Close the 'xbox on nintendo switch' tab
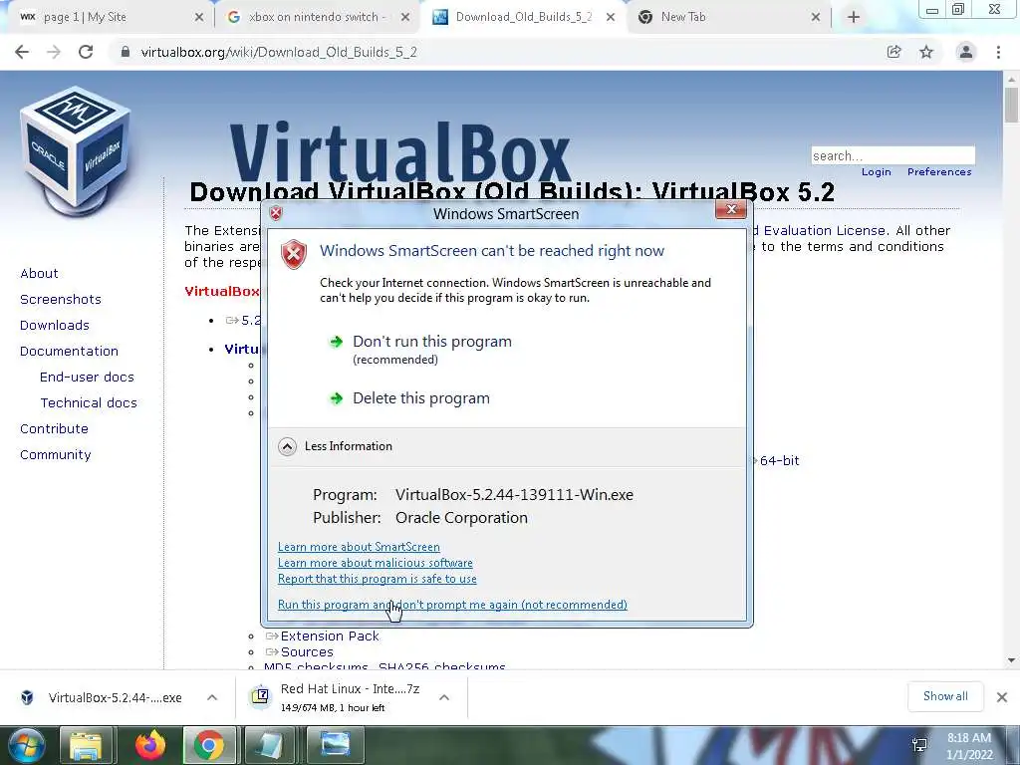Screen dimensions: 1020x765 tap(405, 18)
